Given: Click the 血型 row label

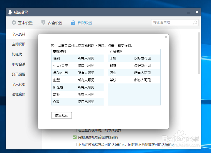Looking at the screenshot, I should click(57, 80).
